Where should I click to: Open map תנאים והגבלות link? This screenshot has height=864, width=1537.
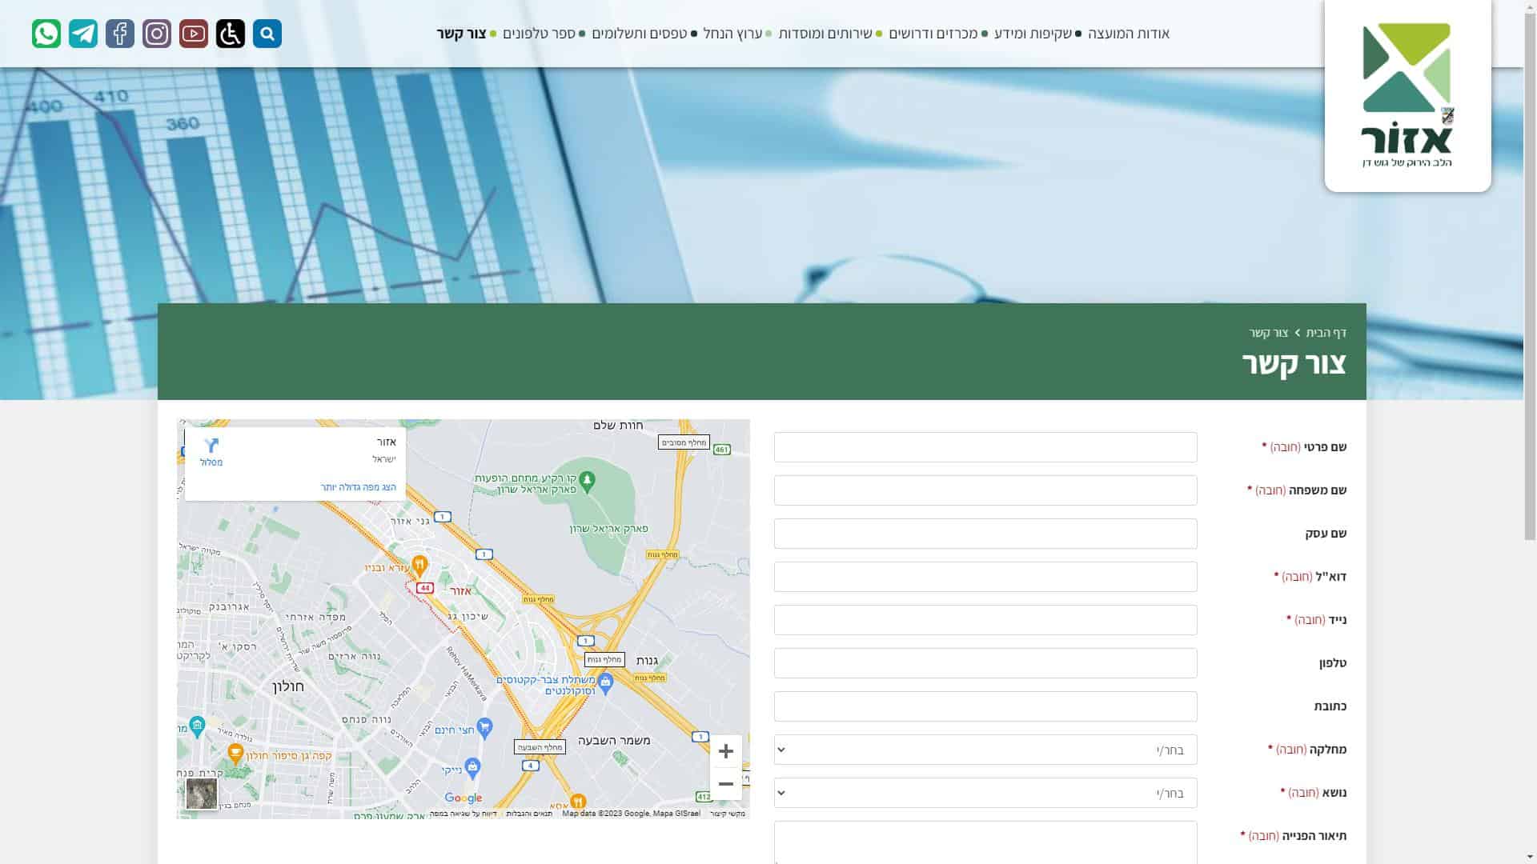529,814
